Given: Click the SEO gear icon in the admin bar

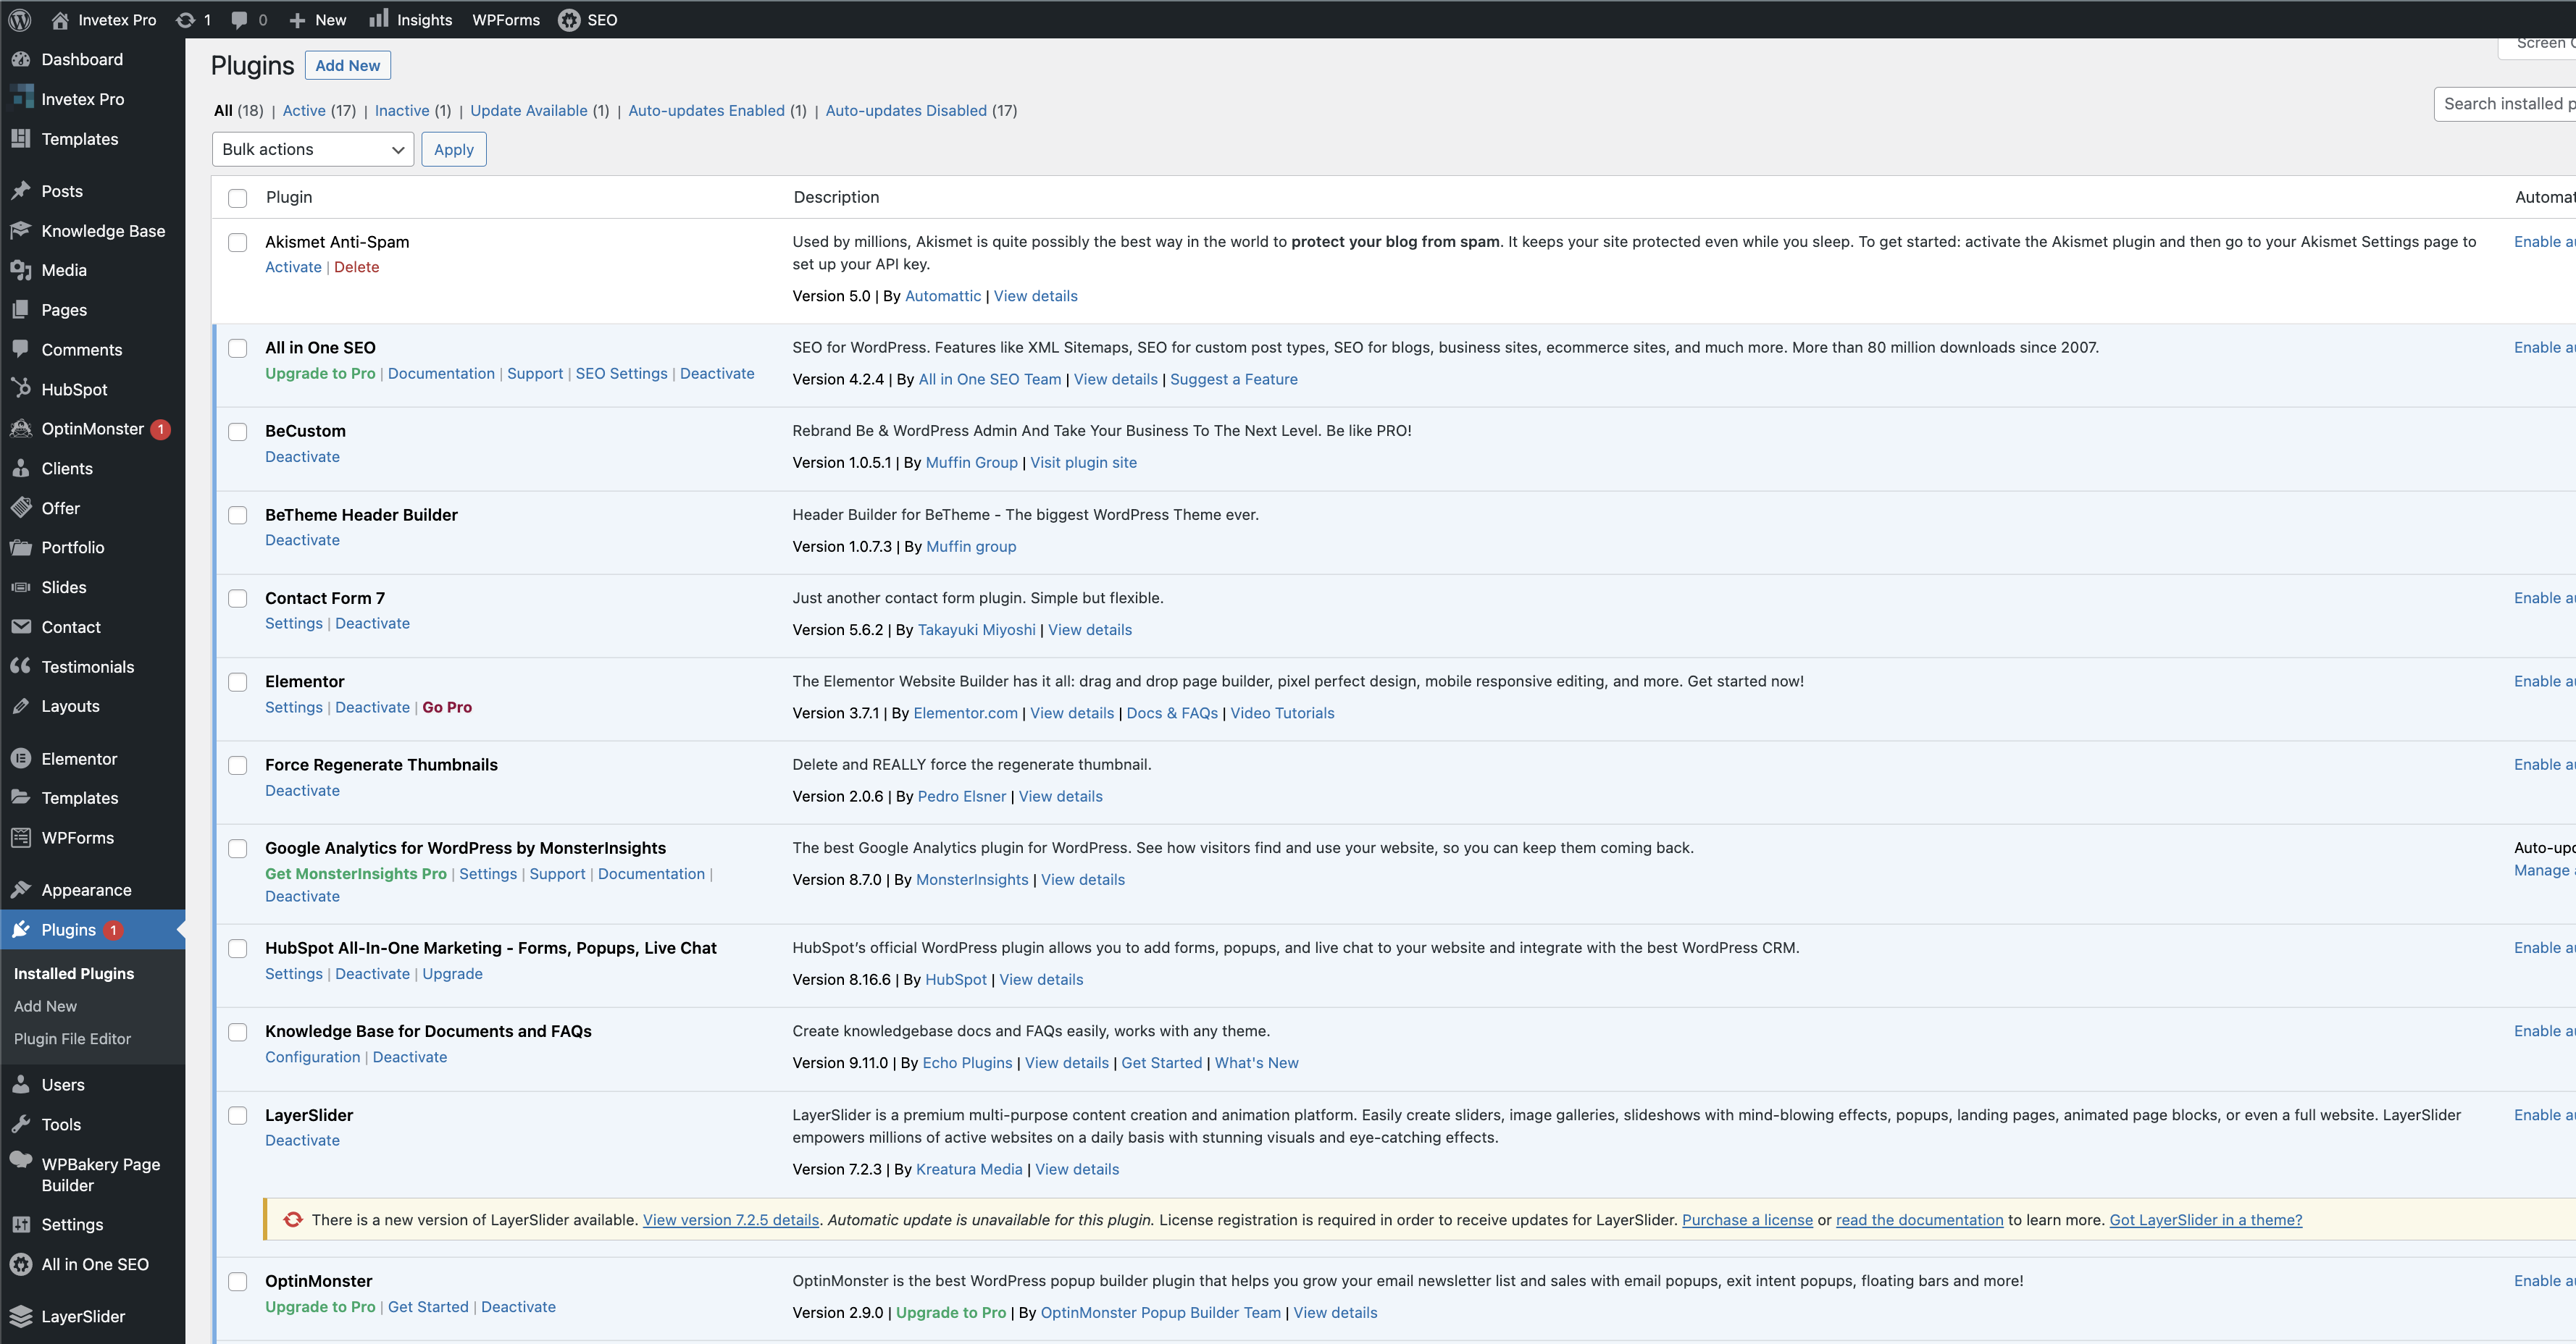Looking at the screenshot, I should (569, 20).
